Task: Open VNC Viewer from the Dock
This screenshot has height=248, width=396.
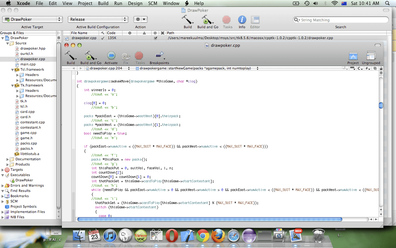Action: [x=141, y=236]
